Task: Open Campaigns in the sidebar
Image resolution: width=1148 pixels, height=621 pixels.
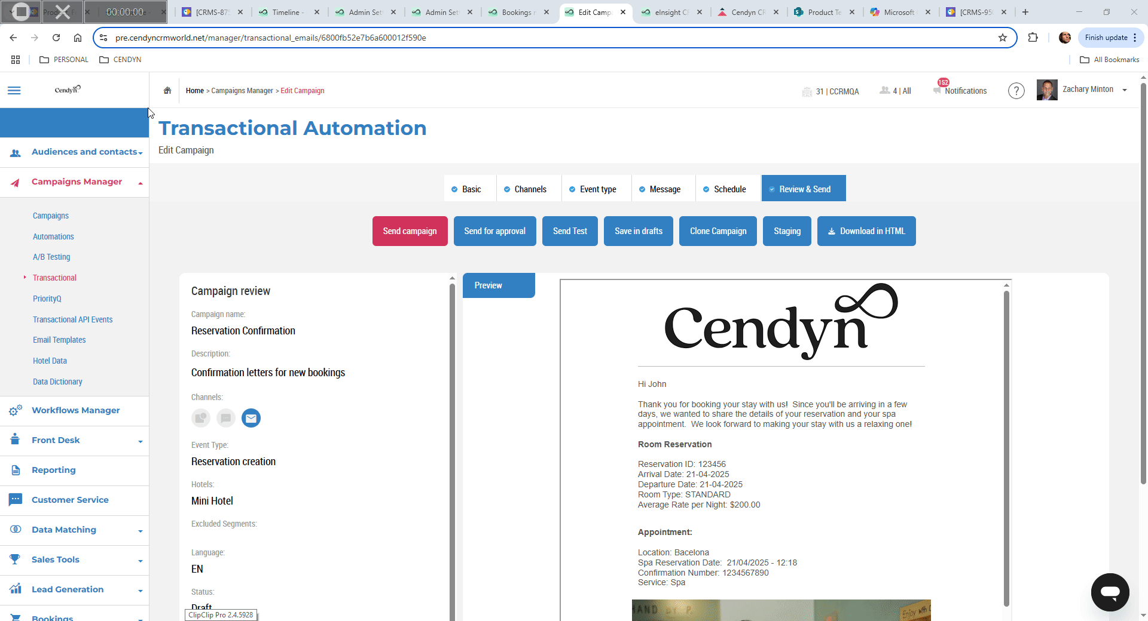Action: (51, 216)
